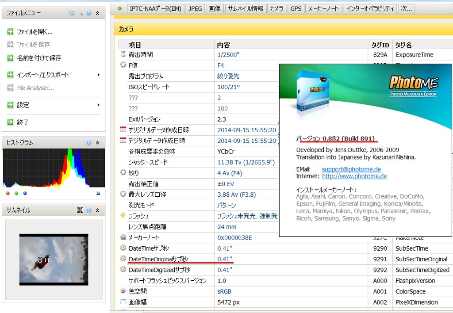Image resolution: width=453 pixels, height=313 pixels.
Task: Click width icon beside 画像幅
Action: pyautogui.click(x=123, y=302)
